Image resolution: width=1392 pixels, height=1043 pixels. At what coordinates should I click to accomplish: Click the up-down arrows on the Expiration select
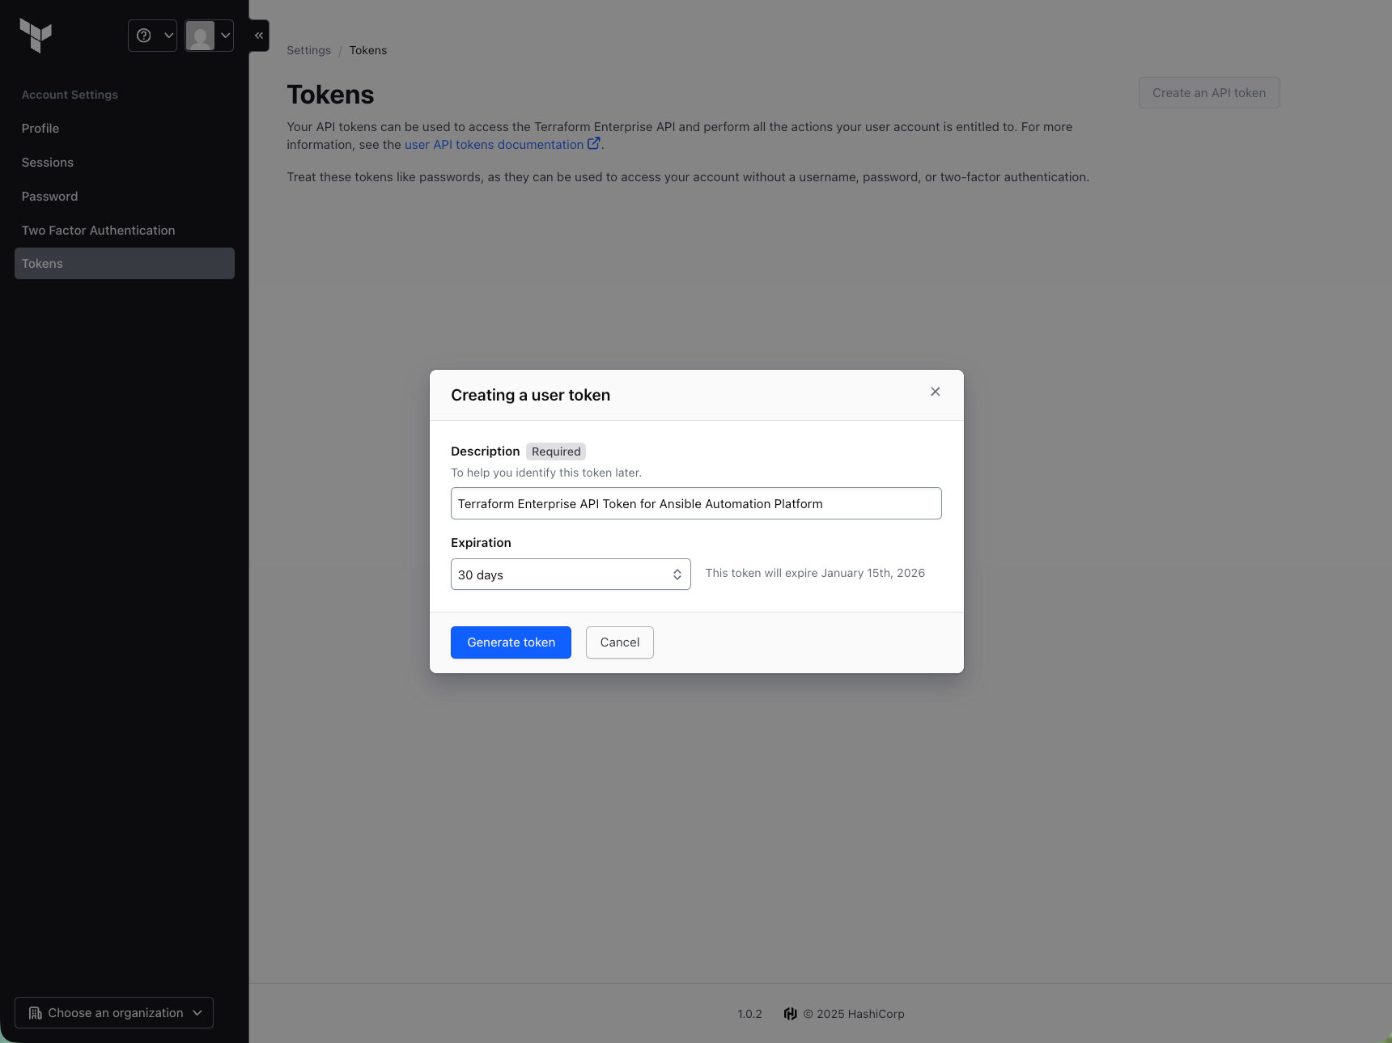677,574
